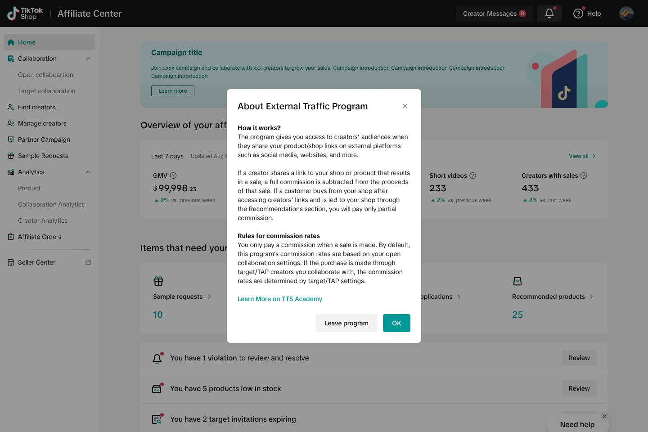The width and height of the screenshot is (648, 432).
Task: Click the TikTok Shop logo
Action: 25,13
